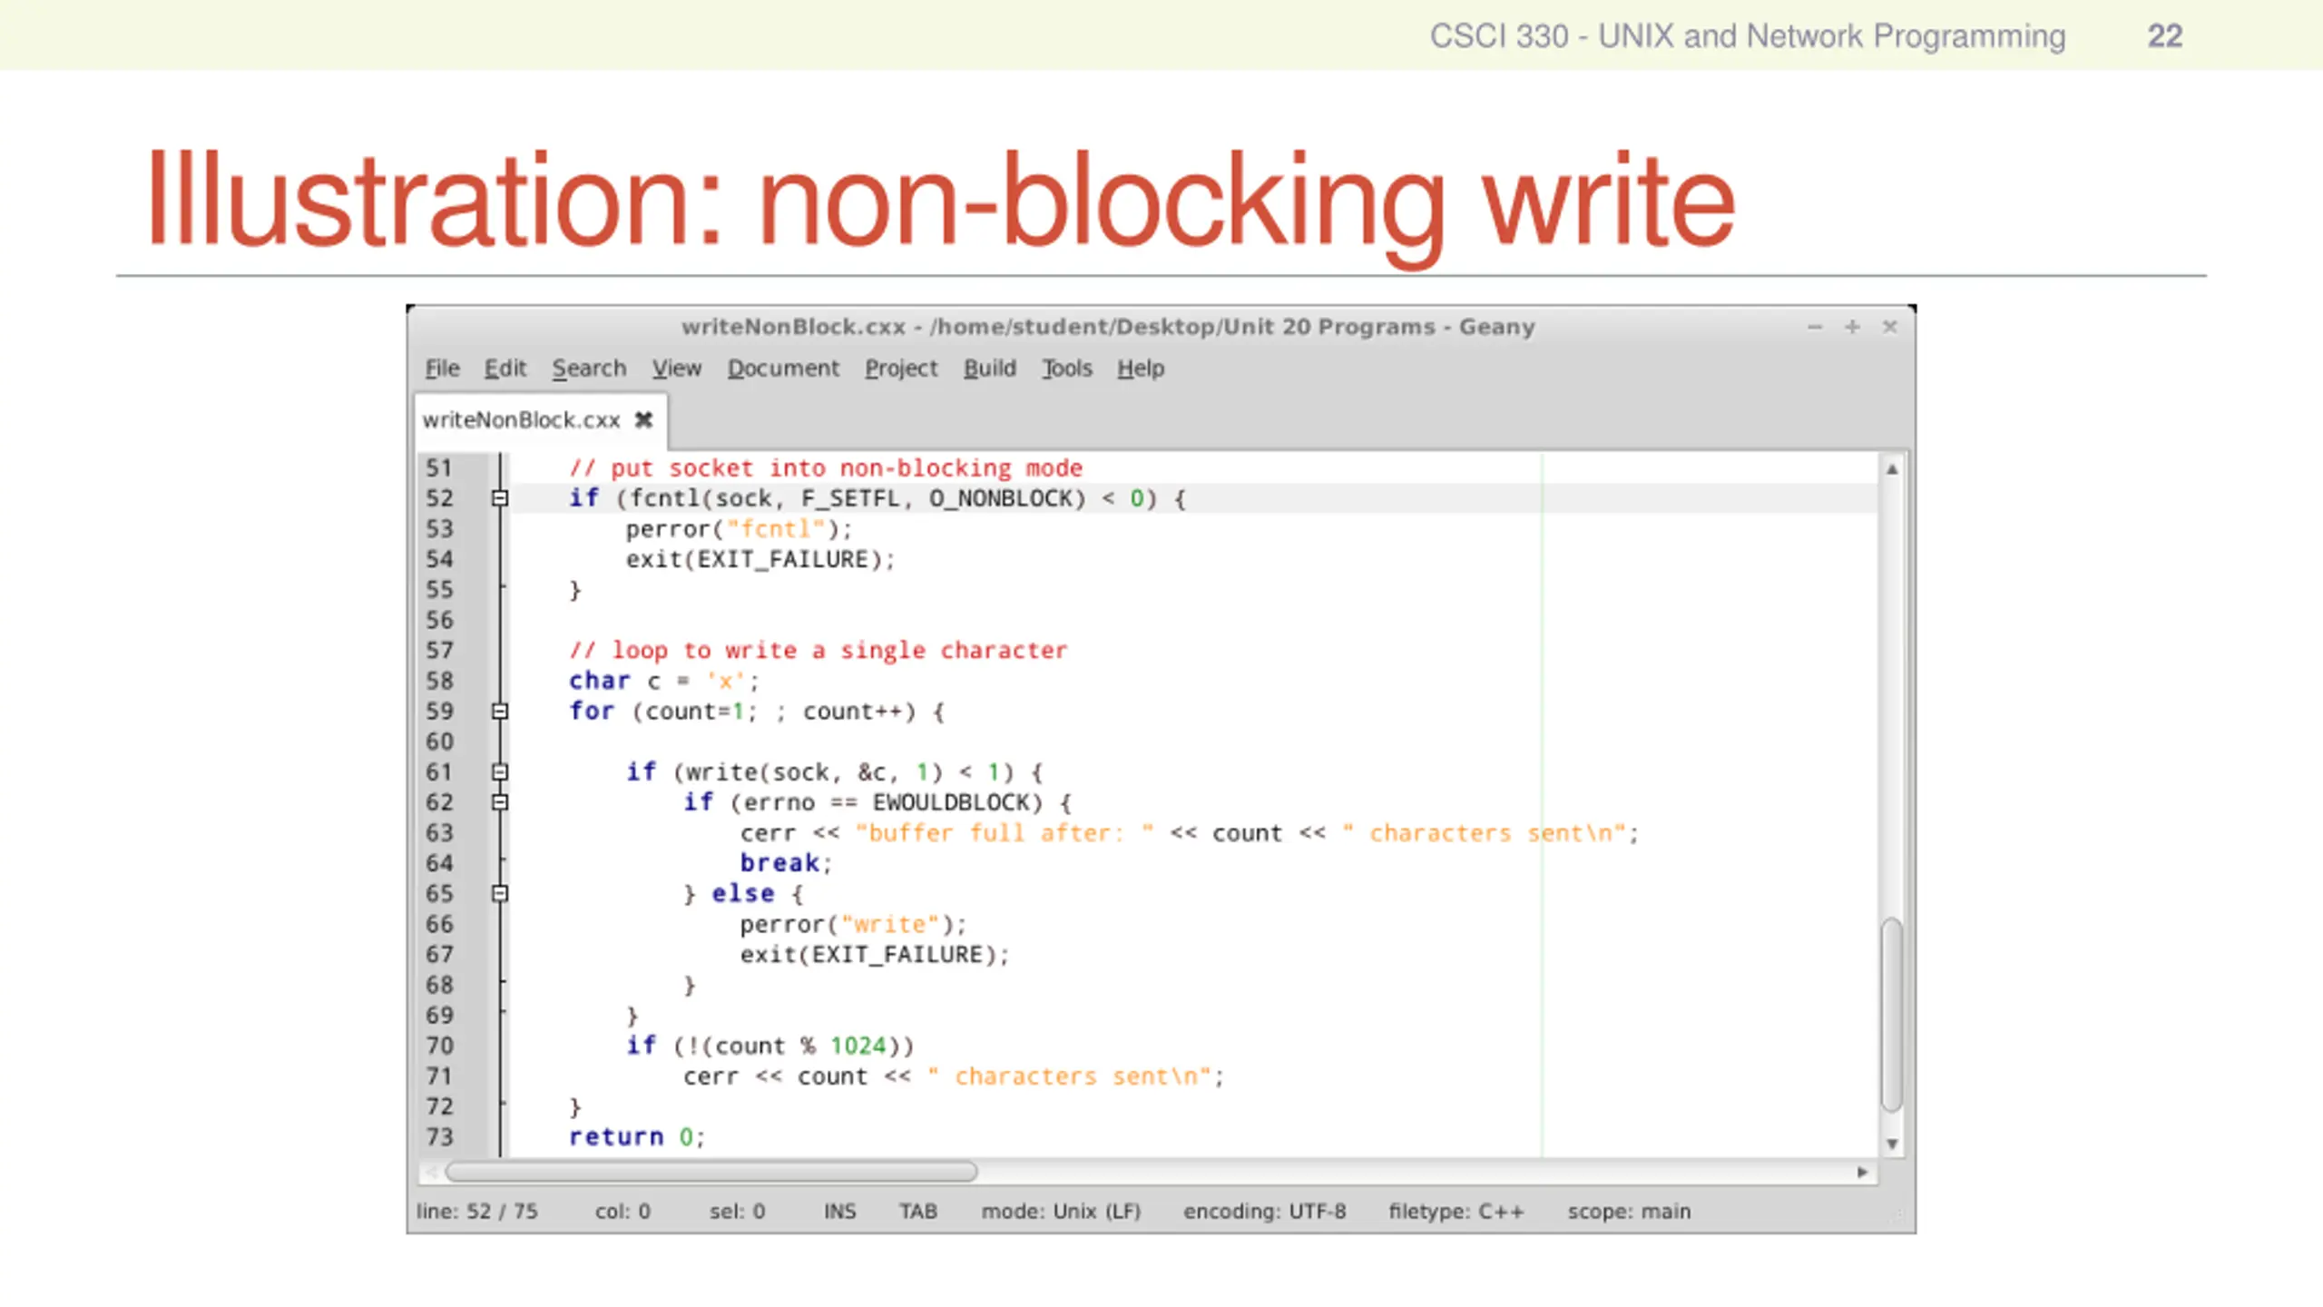Click line number 70 in the margin

coord(440,1046)
